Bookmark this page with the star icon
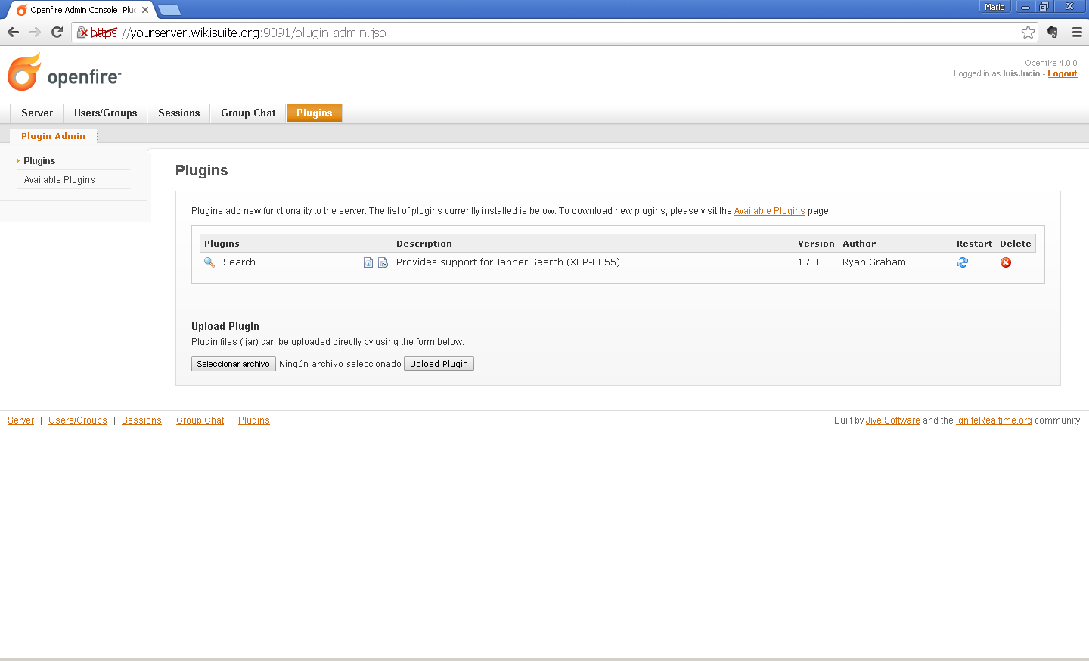1089x661 pixels. point(1028,33)
